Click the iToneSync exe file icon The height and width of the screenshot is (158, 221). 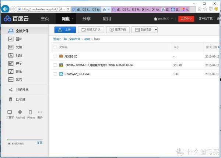click(61, 74)
